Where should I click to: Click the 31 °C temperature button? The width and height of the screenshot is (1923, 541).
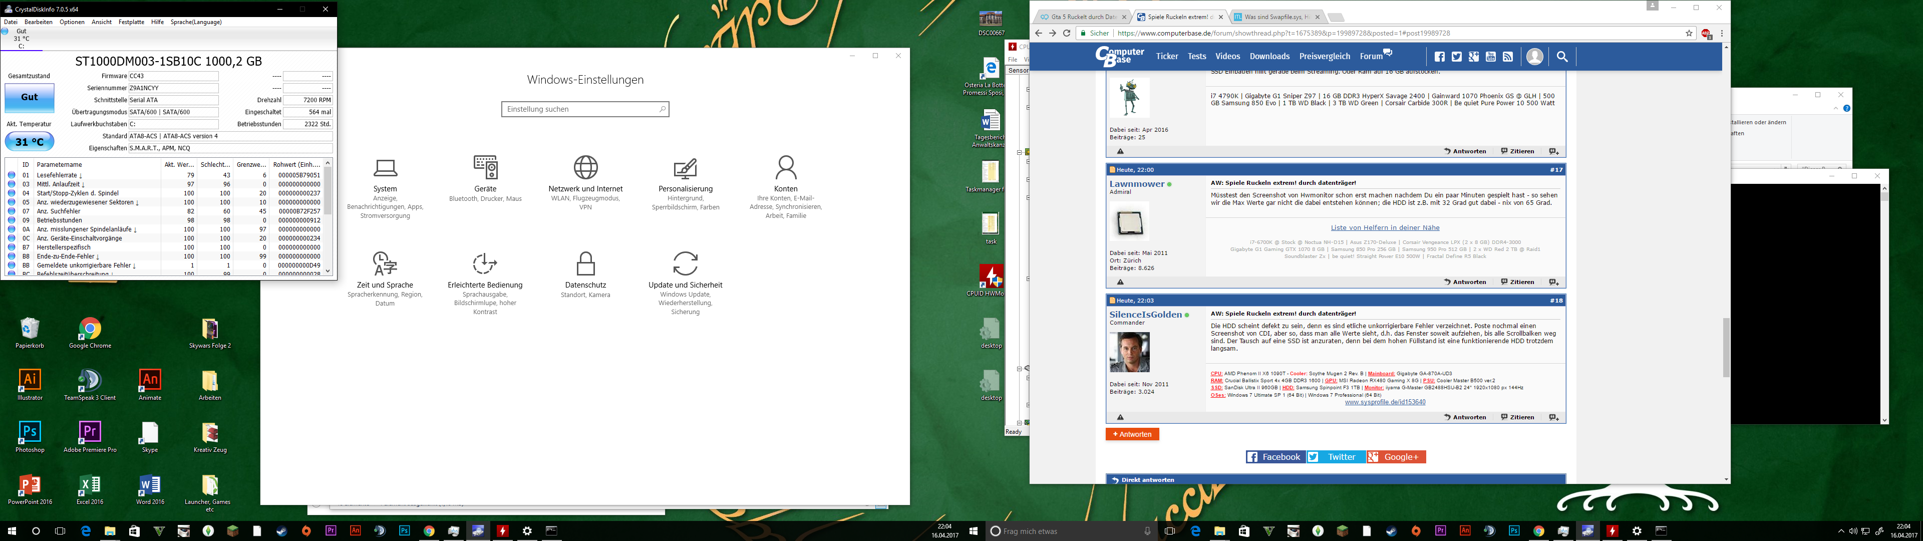30,141
